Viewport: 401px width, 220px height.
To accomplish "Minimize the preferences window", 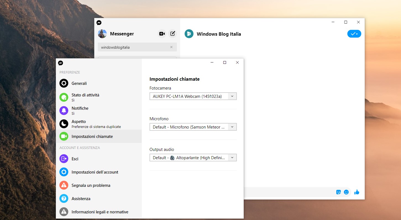I will [x=212, y=62].
